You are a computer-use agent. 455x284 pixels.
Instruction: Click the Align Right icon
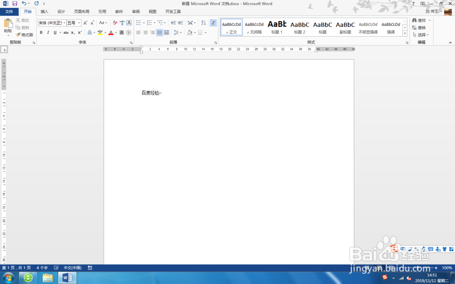pyautogui.click(x=152, y=32)
